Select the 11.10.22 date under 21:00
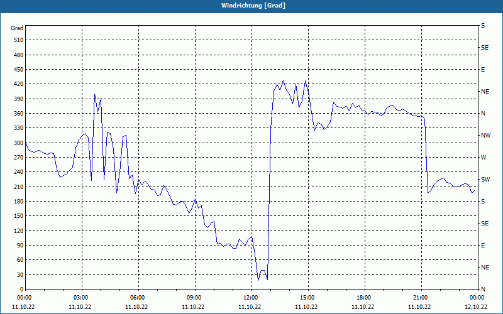The width and height of the screenshot is (503, 314). point(419,307)
